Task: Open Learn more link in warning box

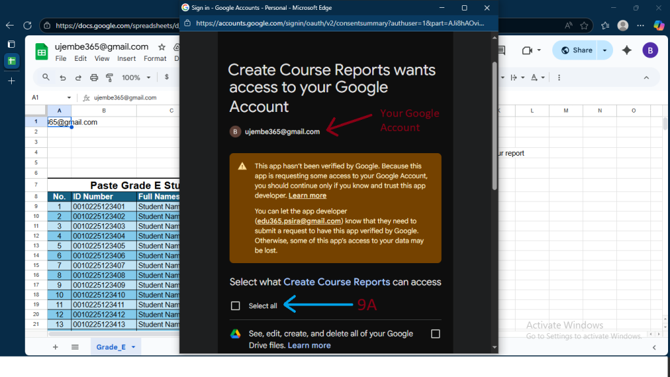Action: [307, 195]
